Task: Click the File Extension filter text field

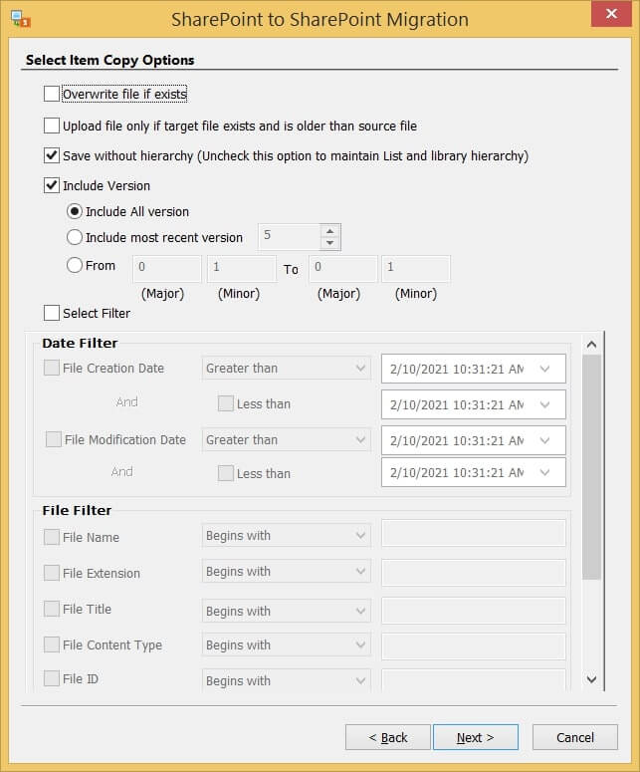Action: point(473,573)
